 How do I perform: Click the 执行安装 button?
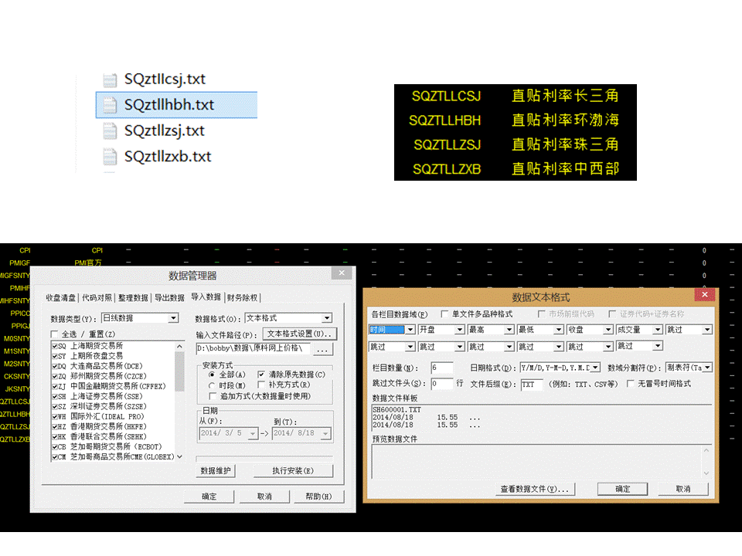click(293, 471)
